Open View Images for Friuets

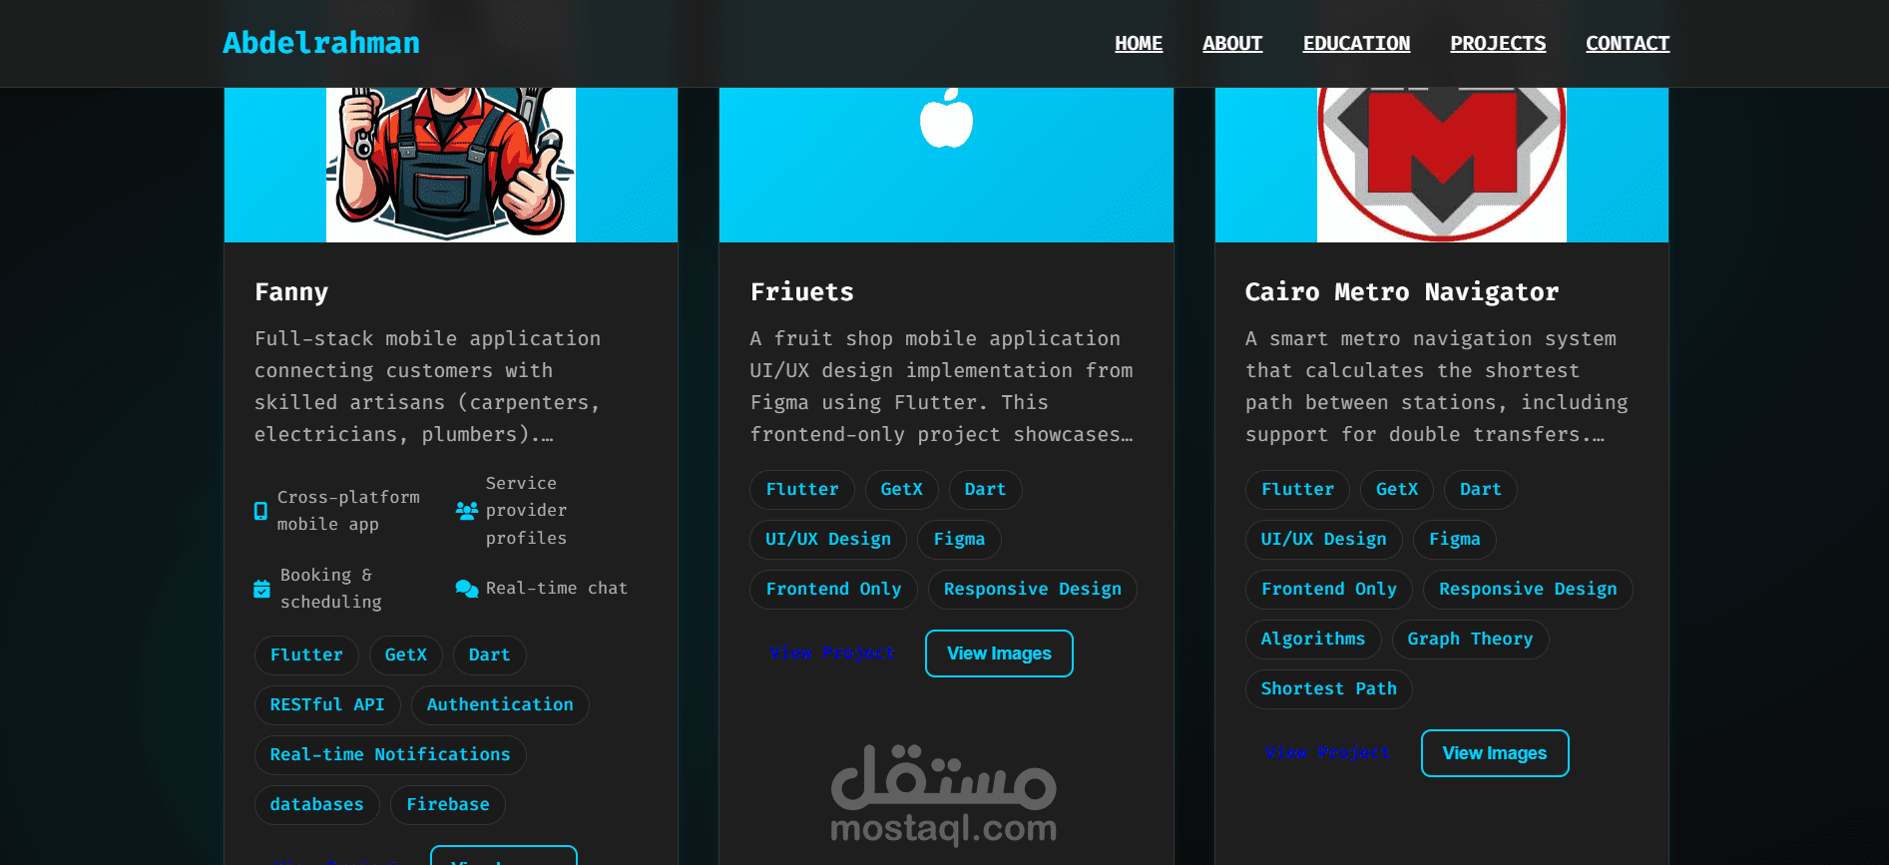coord(999,653)
